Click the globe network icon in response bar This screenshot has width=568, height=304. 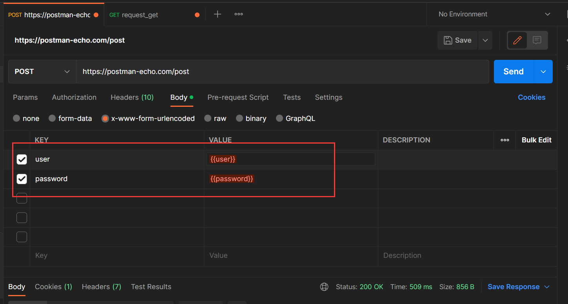324,287
